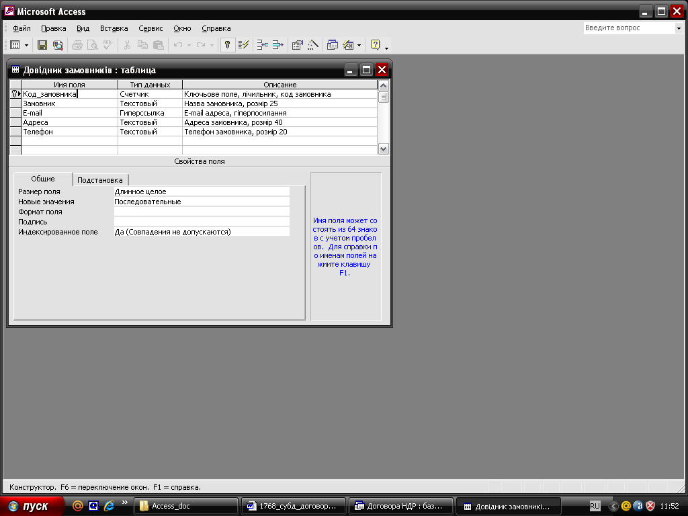Expand the Redo history dropdown
This screenshot has height=516, width=688.
click(212, 45)
